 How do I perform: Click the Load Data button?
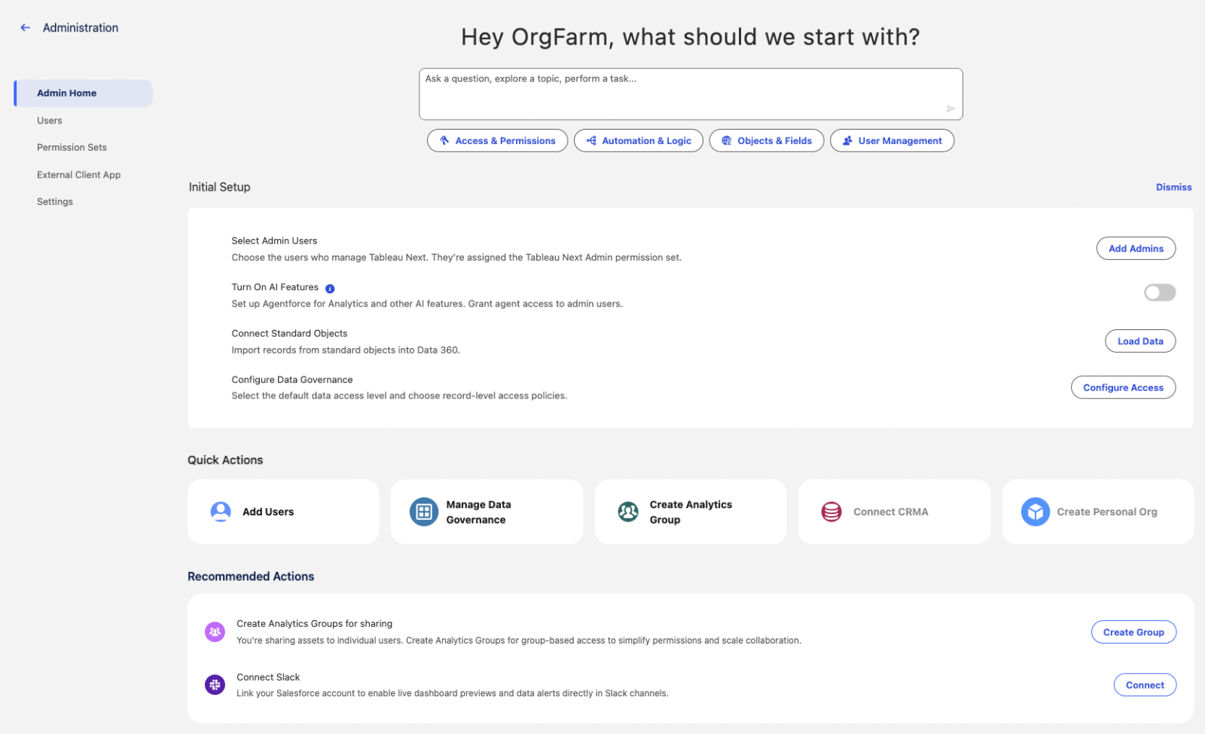coord(1140,341)
